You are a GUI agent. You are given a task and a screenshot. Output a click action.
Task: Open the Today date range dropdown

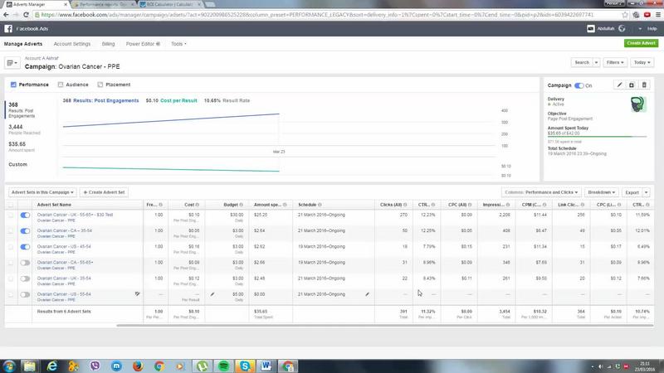tap(642, 62)
